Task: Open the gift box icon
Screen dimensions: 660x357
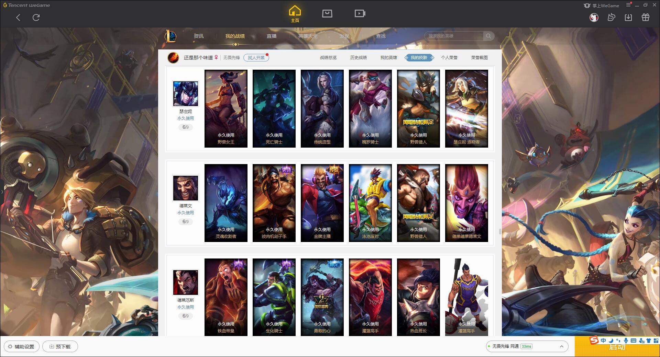Action: click(646, 18)
